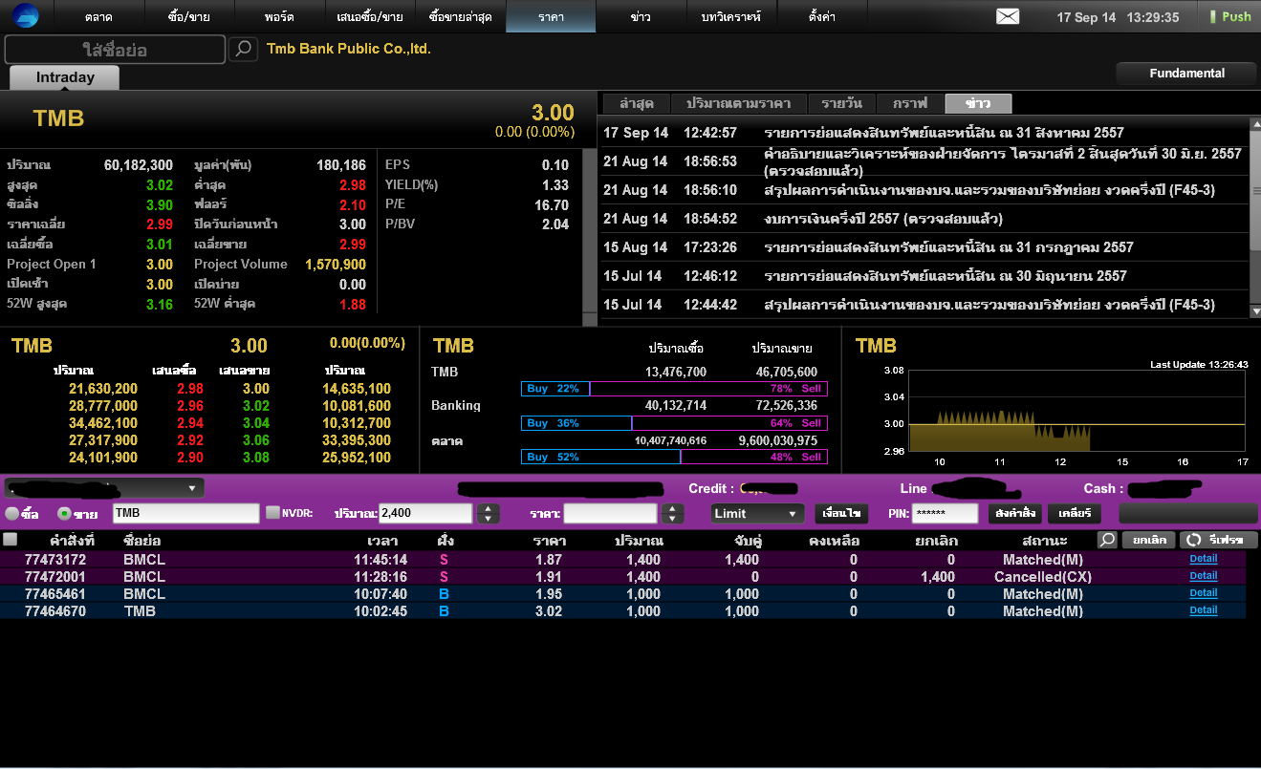Select the Intraday tab
1261x769 pixels.
(65, 77)
